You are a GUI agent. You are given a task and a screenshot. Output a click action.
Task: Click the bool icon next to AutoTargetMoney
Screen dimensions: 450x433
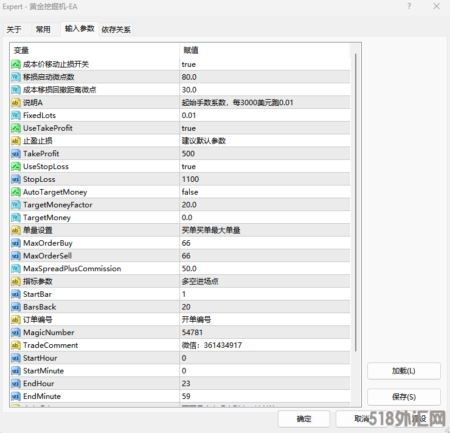pos(15,192)
